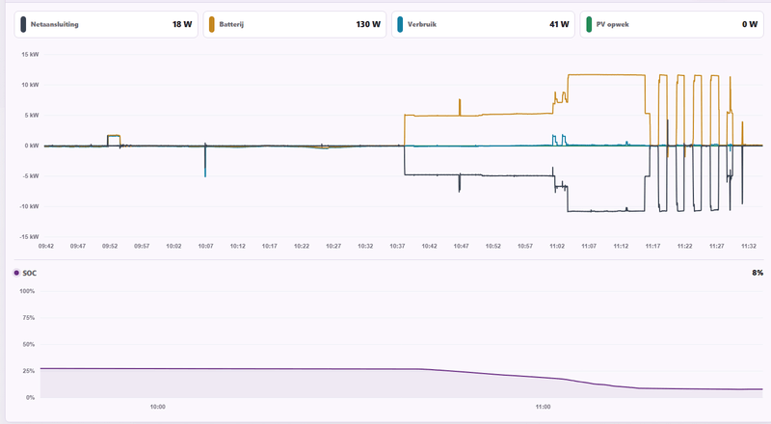The width and height of the screenshot is (771, 424).
Task: Click the 09:52 time axis marker
Action: (x=110, y=246)
